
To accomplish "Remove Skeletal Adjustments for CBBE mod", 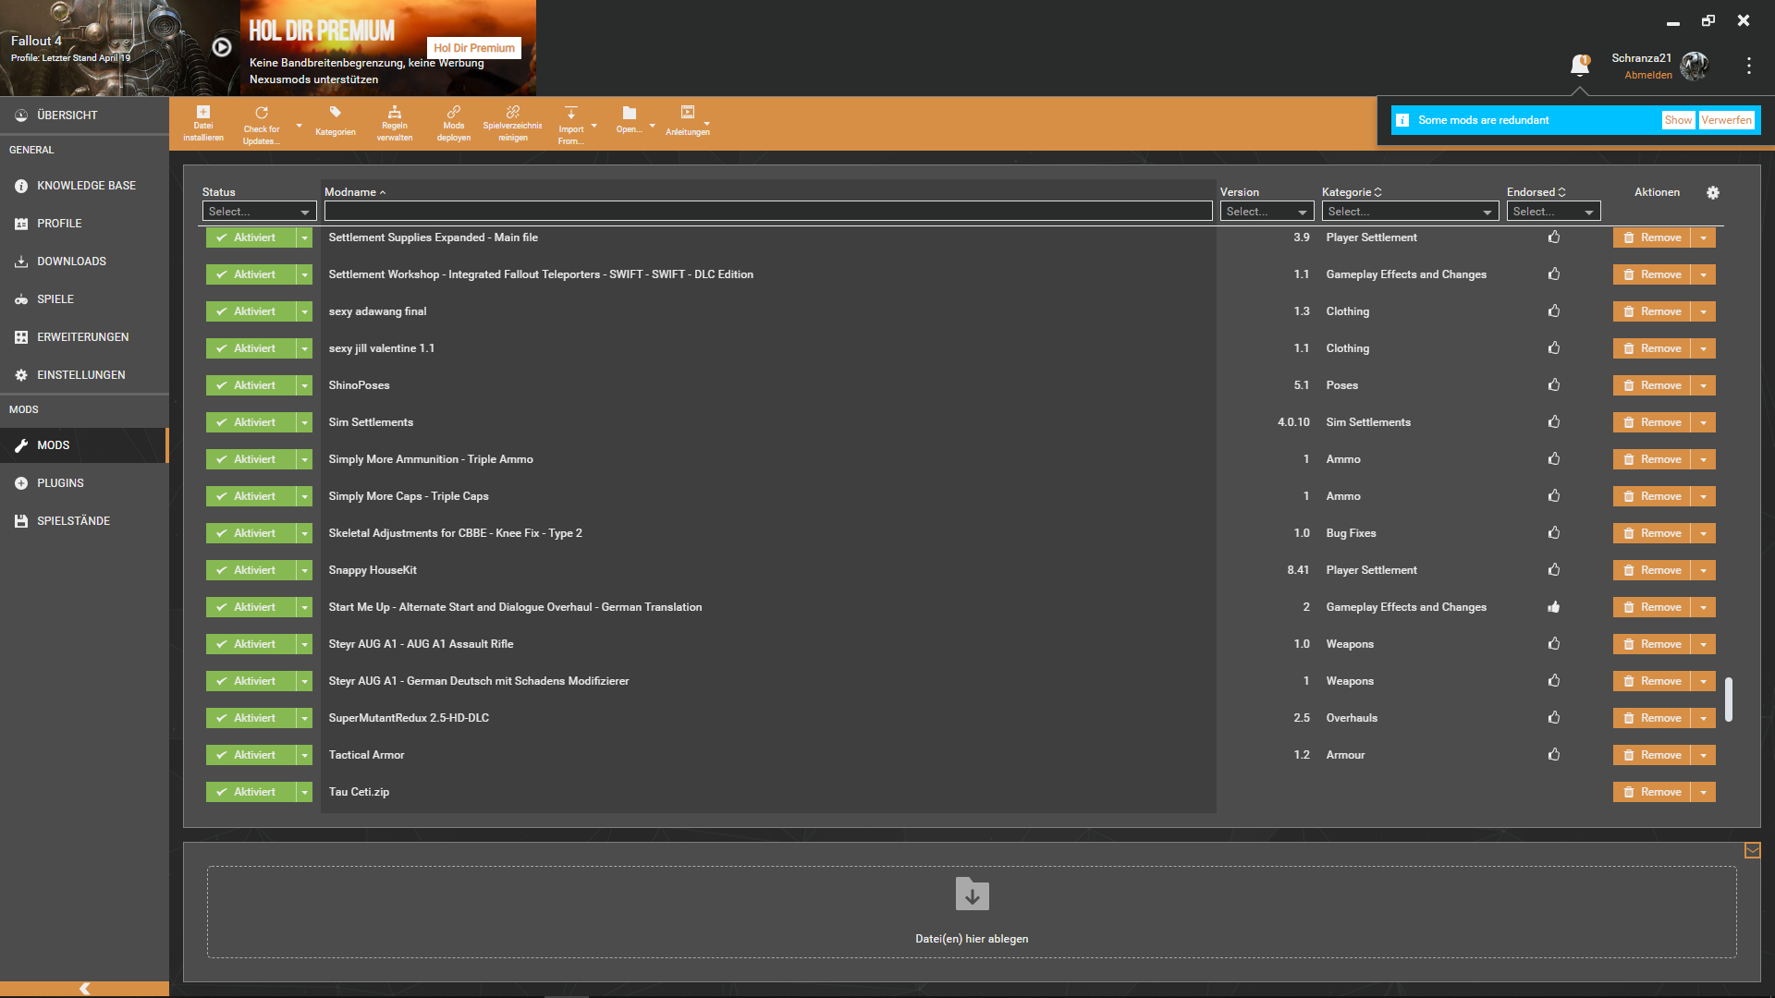I will [1652, 533].
